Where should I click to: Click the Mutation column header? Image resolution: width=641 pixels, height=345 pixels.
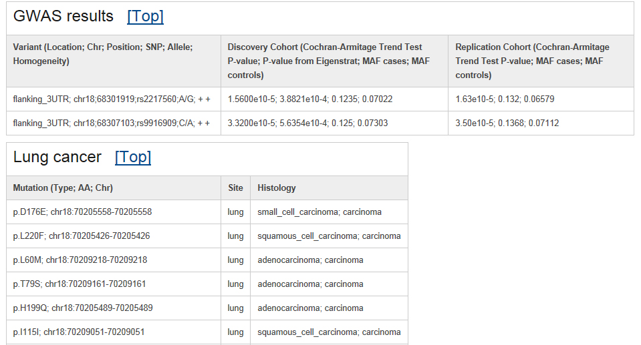[x=63, y=188]
